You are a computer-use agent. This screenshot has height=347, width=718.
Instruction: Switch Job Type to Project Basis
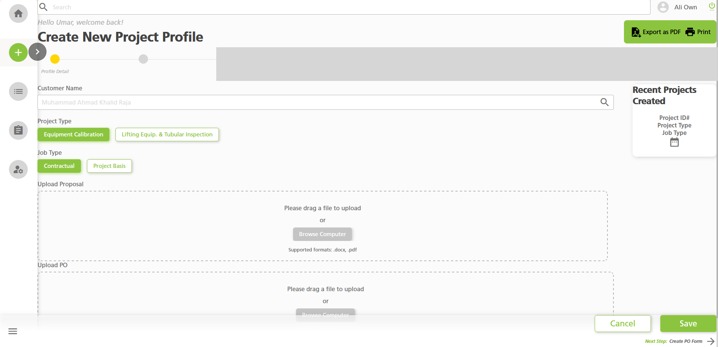[109, 166]
